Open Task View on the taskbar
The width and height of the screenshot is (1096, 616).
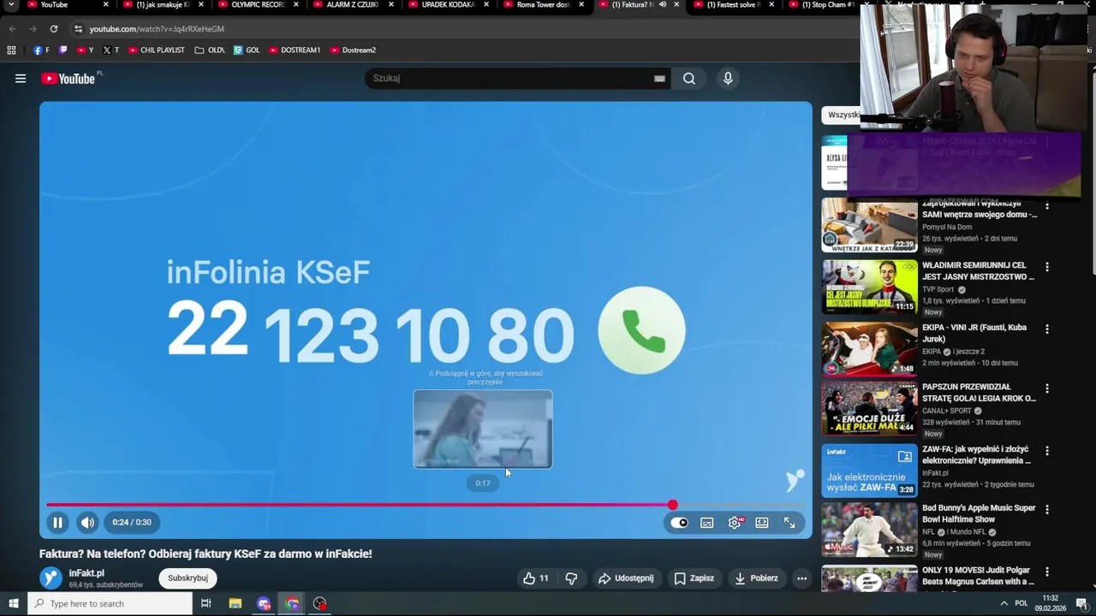pyautogui.click(x=205, y=604)
